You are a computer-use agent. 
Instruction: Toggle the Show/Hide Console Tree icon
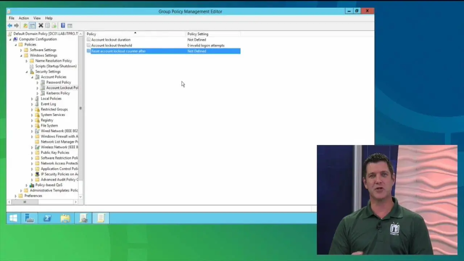[32, 26]
